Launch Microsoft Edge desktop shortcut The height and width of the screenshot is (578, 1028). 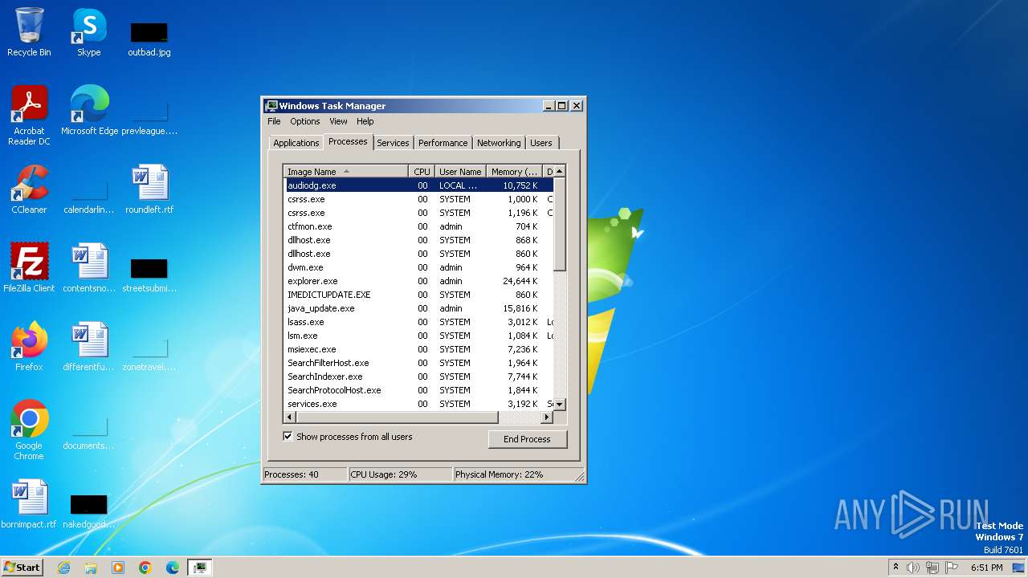pyautogui.click(x=89, y=111)
